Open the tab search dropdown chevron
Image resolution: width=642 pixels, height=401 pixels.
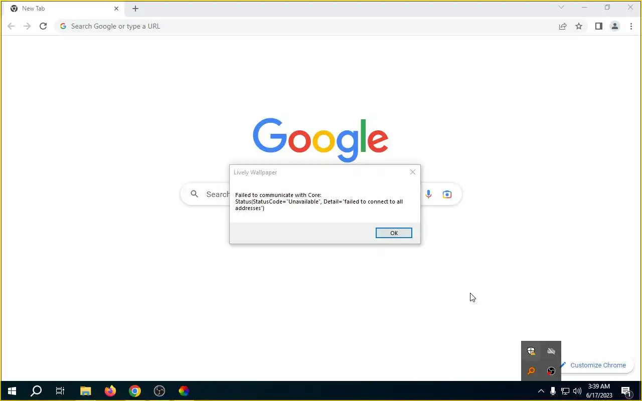coord(561,8)
